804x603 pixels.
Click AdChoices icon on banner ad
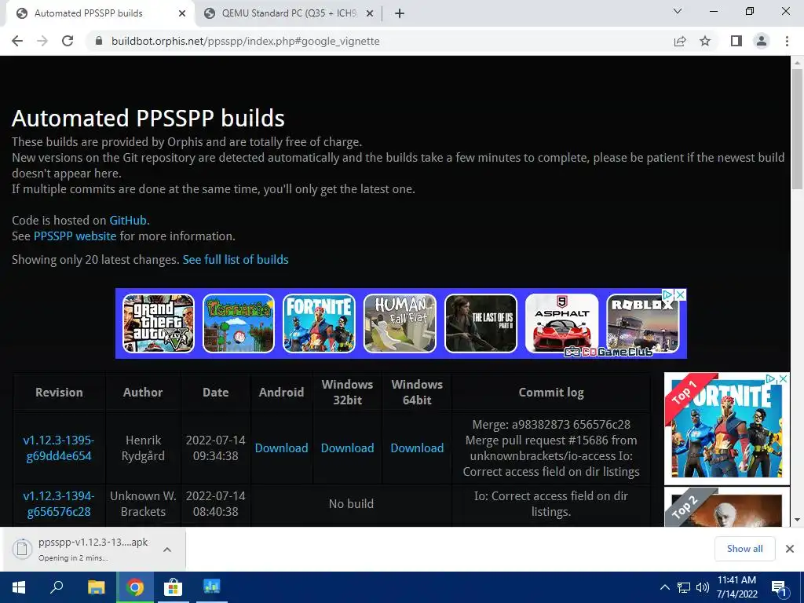(668, 295)
